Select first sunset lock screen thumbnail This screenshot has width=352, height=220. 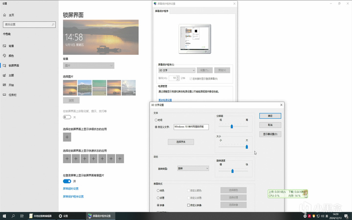click(70, 88)
